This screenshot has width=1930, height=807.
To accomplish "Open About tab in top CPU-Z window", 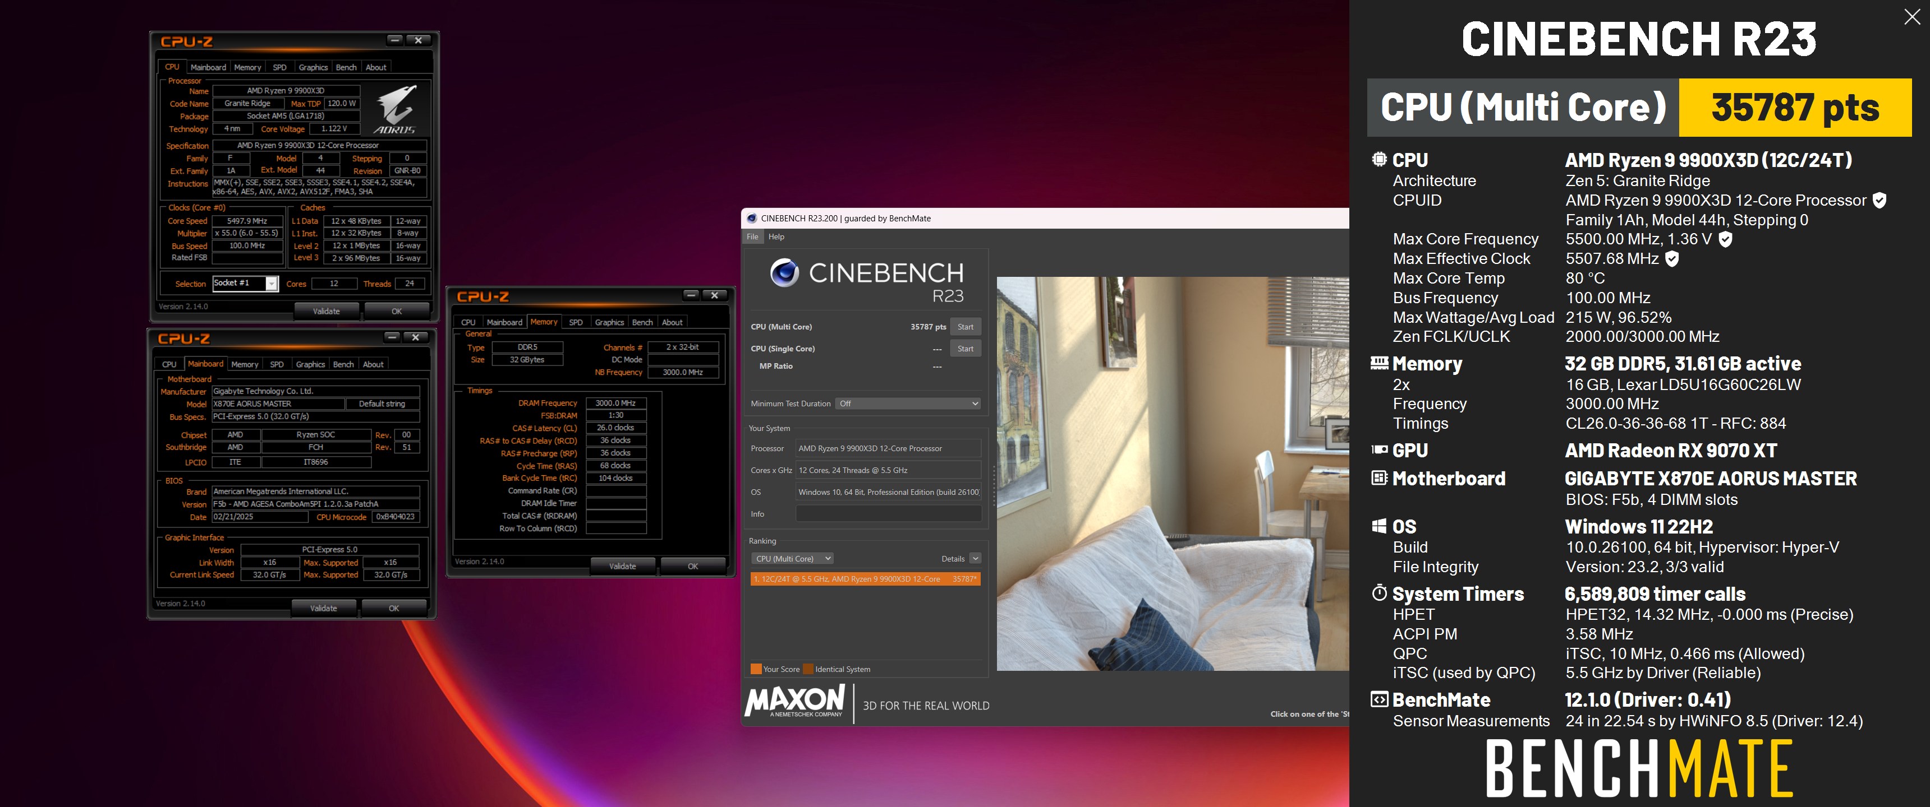I will 376,67.
